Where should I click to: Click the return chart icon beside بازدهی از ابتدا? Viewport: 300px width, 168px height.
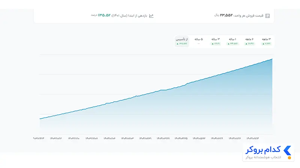click(x=151, y=16)
